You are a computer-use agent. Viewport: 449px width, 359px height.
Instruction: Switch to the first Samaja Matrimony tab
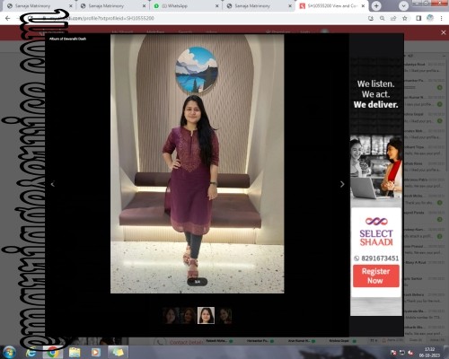[39, 5]
